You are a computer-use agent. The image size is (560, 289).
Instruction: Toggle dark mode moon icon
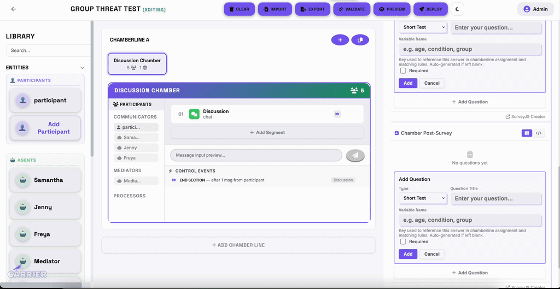click(458, 9)
